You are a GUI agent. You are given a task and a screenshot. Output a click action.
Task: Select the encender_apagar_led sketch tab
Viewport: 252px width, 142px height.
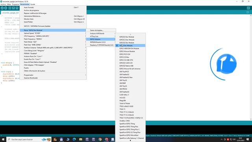(x=10, y=13)
